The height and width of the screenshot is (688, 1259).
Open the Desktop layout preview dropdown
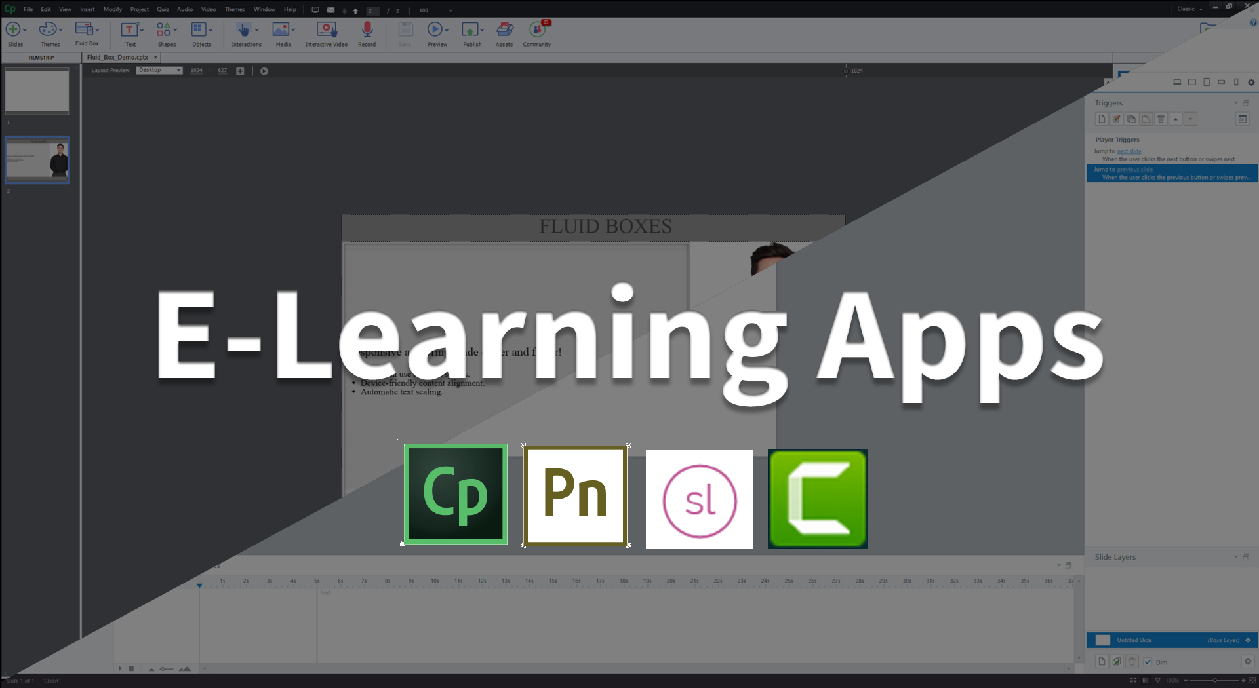[x=159, y=70]
